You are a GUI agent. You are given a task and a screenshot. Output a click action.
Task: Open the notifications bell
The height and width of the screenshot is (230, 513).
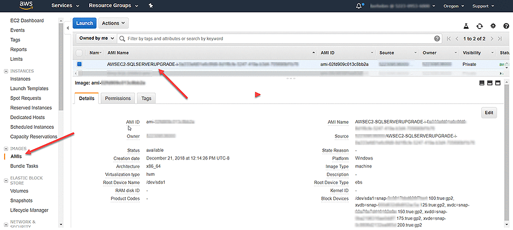pos(360,6)
